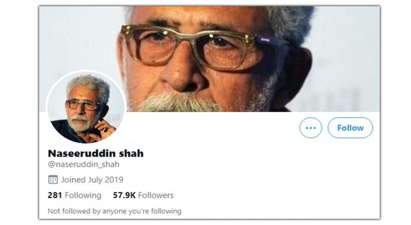Open the 281 Following list
The width and height of the screenshot is (411, 225).
coord(74,196)
